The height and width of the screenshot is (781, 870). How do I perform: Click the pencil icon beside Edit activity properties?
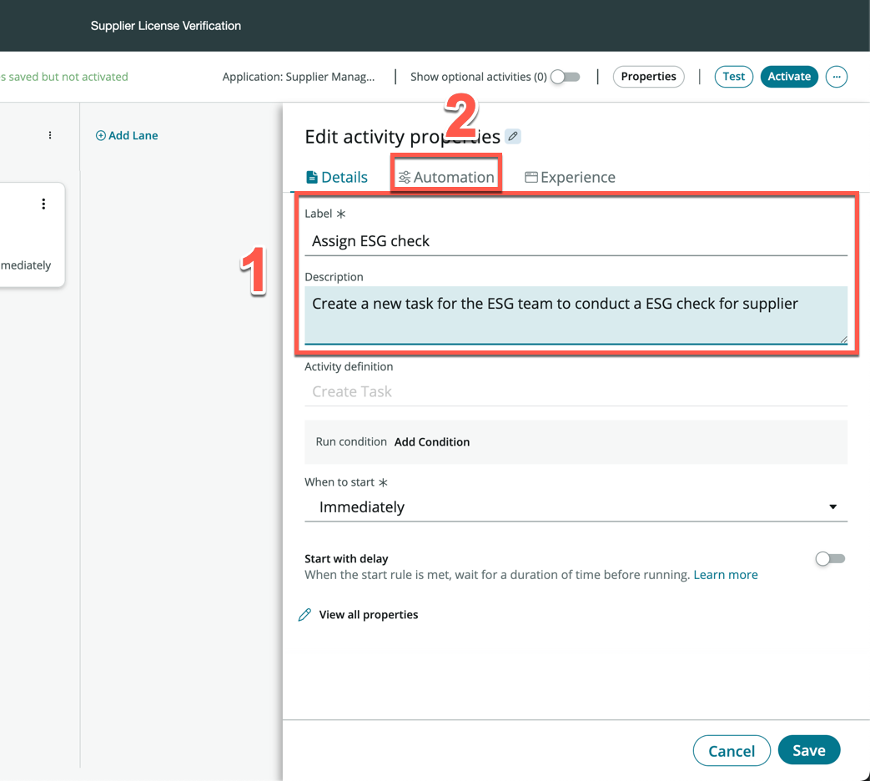pyautogui.click(x=513, y=136)
